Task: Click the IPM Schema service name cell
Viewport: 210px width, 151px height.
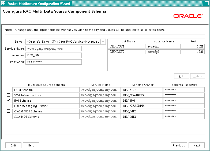Action: click(x=100, y=100)
